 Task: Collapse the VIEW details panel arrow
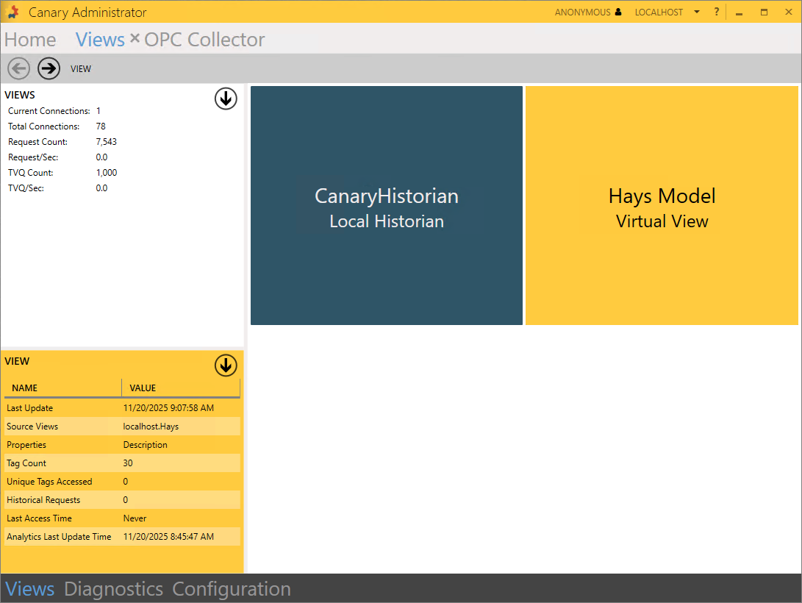226,365
